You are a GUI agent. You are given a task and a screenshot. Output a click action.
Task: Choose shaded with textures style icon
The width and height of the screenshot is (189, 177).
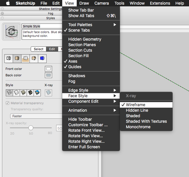click(30, 93)
